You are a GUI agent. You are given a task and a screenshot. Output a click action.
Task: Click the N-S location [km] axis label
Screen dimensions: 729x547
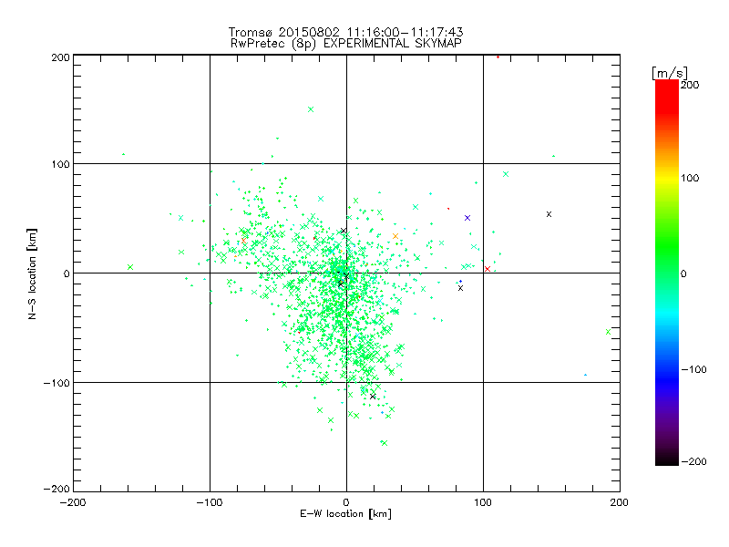(32, 273)
